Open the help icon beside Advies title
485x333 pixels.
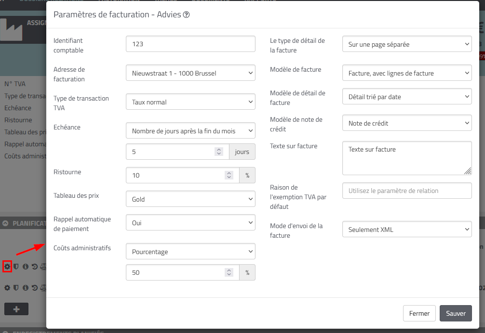(x=186, y=14)
